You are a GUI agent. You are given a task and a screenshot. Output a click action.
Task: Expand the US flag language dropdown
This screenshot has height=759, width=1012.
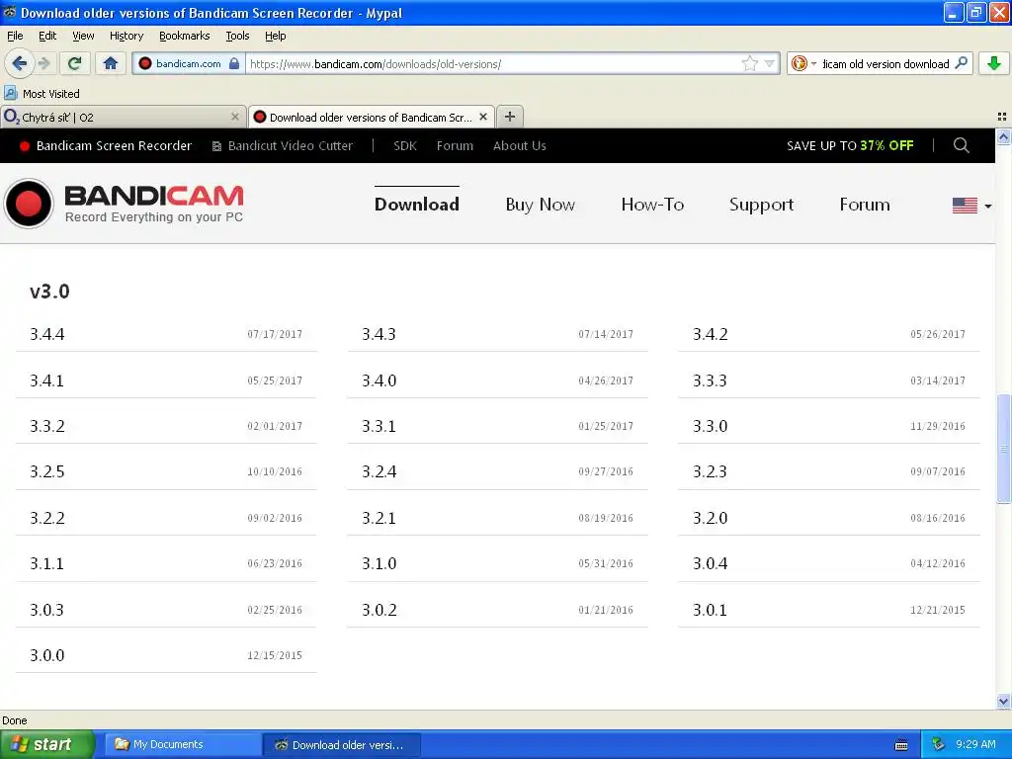click(x=972, y=206)
